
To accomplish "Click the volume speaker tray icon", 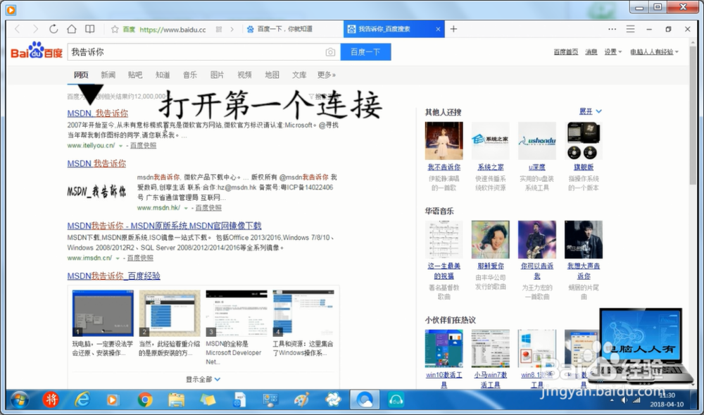I will pos(624,399).
